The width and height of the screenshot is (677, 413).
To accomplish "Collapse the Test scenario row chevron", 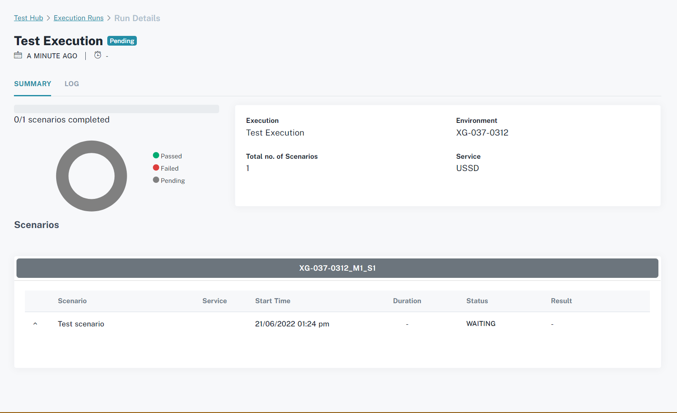I will click(35, 324).
